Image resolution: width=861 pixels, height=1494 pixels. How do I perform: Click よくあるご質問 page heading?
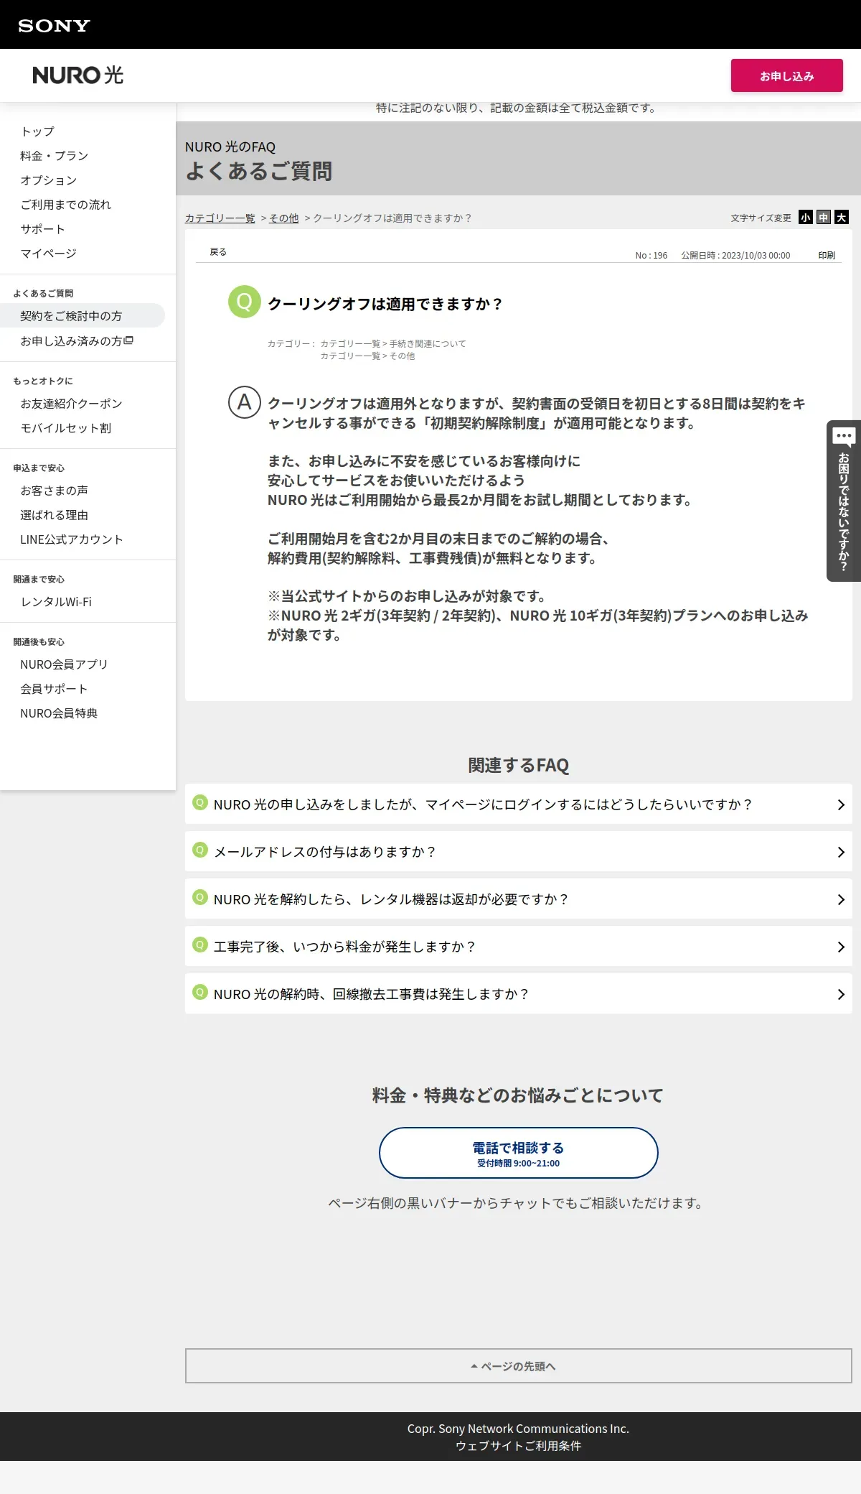click(x=258, y=171)
